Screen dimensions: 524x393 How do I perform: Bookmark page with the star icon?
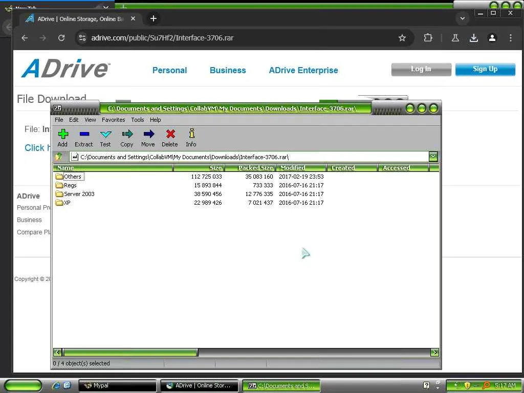tap(402, 38)
